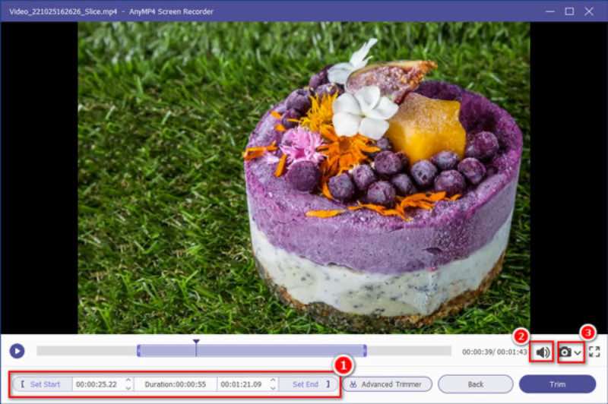
Task: Increase the start time with the up arrow
Action: pos(128,380)
